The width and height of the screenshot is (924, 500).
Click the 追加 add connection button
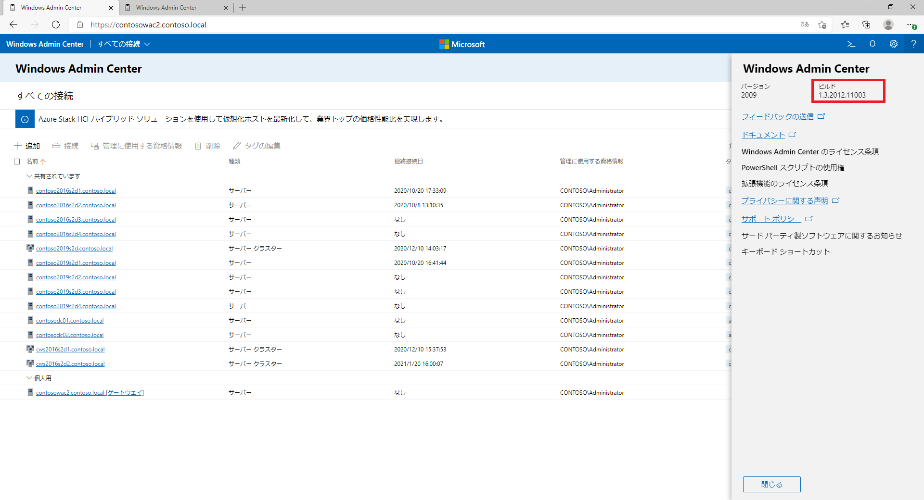click(x=27, y=146)
